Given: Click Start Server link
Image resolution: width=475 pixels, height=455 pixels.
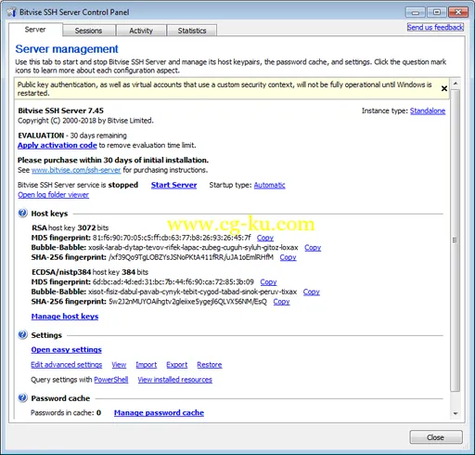Looking at the screenshot, I should pos(173,185).
